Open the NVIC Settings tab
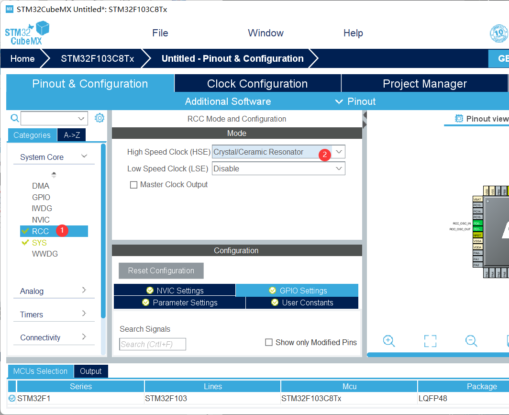The image size is (509, 415). coord(175,290)
